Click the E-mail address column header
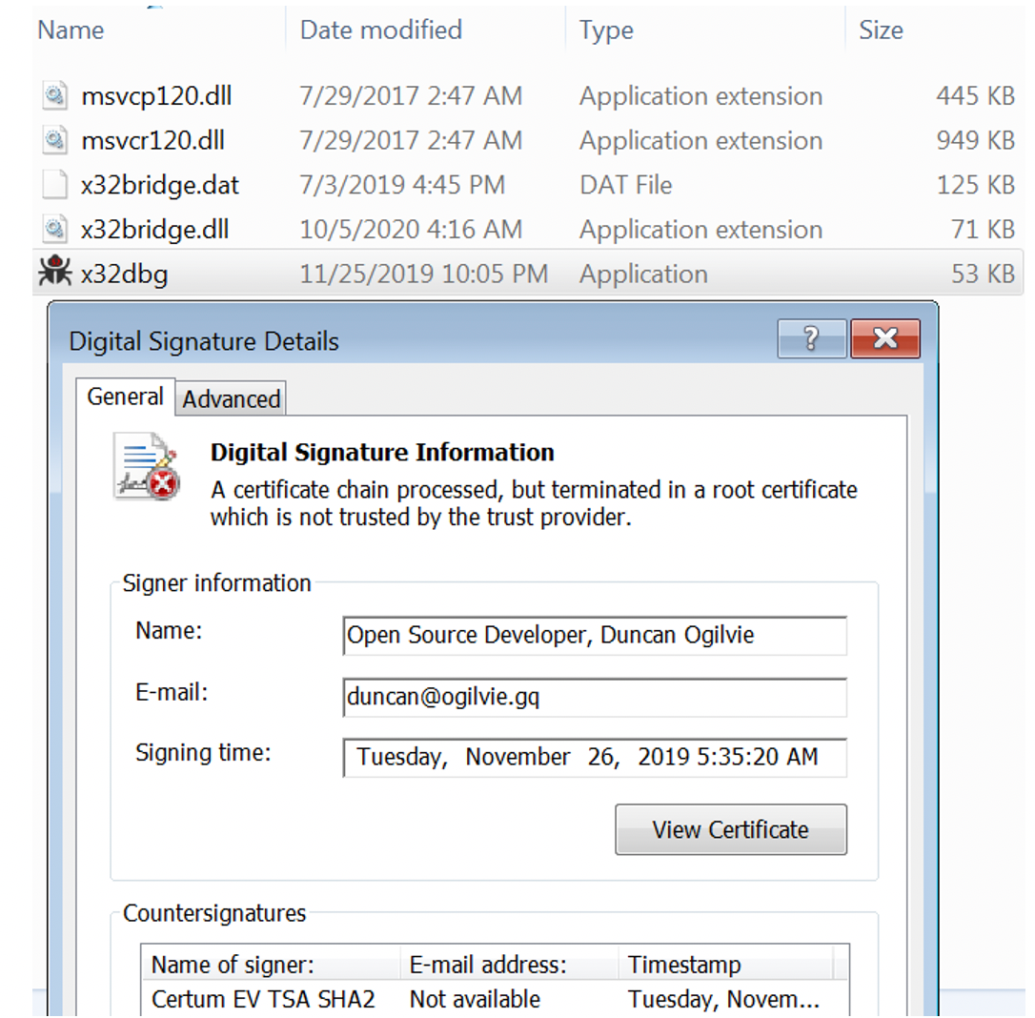 tap(510, 964)
